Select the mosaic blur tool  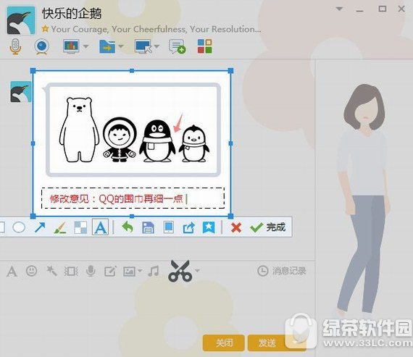pyautogui.click(x=80, y=227)
